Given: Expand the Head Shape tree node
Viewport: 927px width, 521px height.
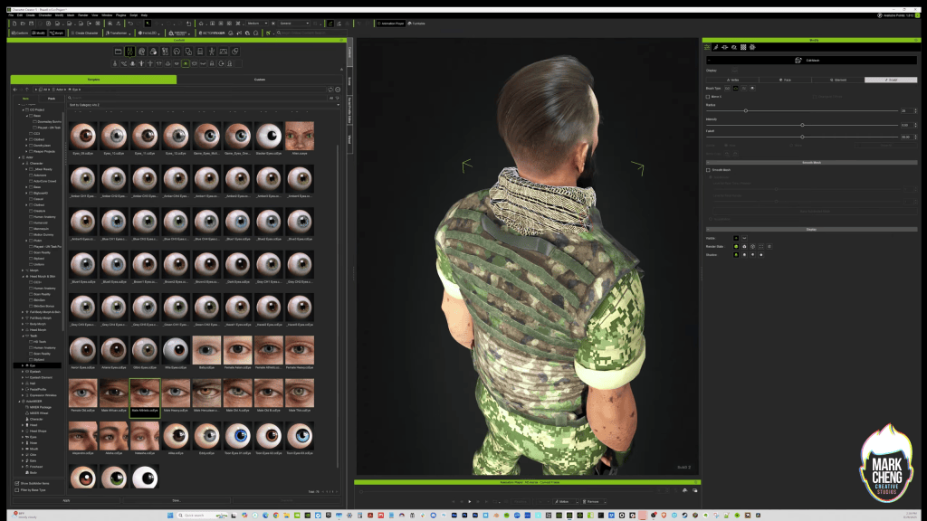Looking at the screenshot, I should (x=23, y=431).
